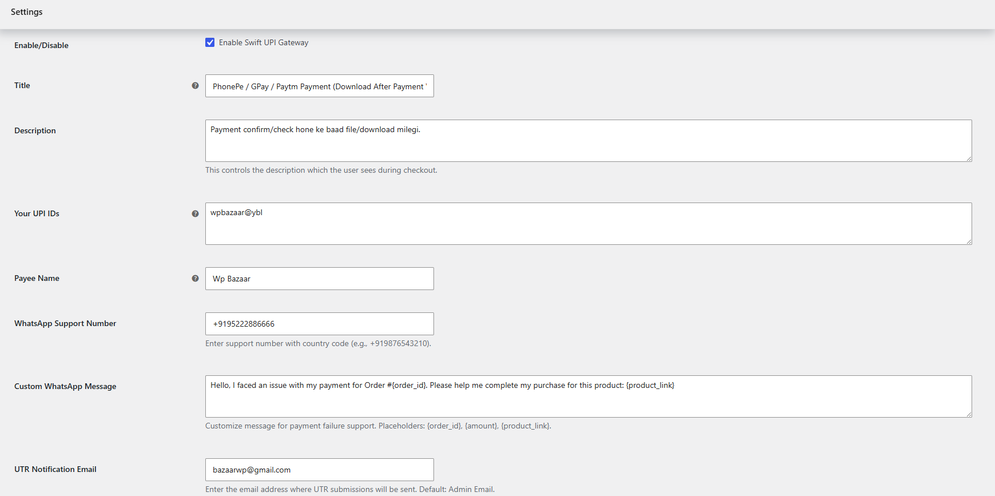
Task: Click the help icon beside Your UPI IDs
Action: click(x=195, y=214)
